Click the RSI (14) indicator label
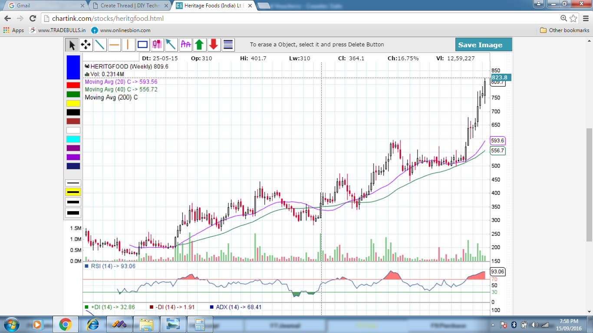 (110, 266)
